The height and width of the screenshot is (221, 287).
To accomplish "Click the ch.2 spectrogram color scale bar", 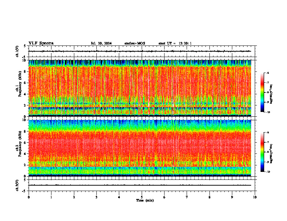I will click(x=262, y=152).
